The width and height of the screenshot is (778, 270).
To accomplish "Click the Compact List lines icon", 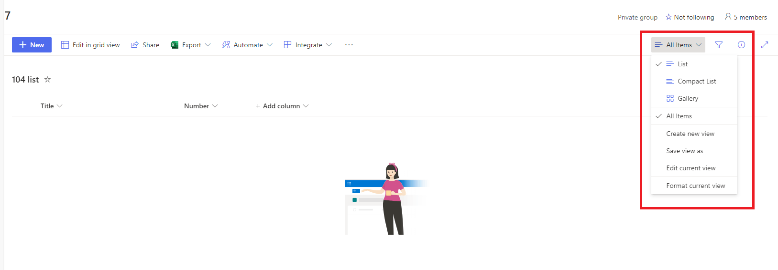I will (x=670, y=81).
